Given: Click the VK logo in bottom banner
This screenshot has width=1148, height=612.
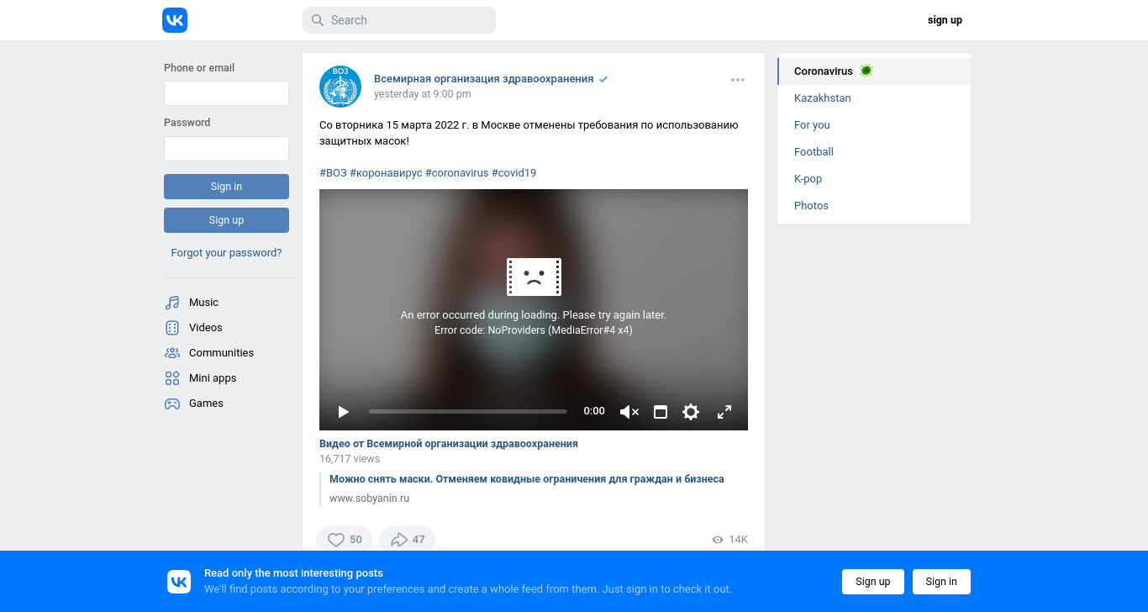Looking at the screenshot, I should (x=179, y=582).
